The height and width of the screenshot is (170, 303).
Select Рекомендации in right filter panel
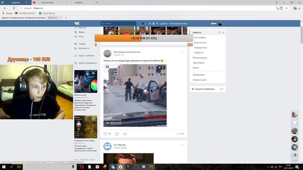pos(200,58)
